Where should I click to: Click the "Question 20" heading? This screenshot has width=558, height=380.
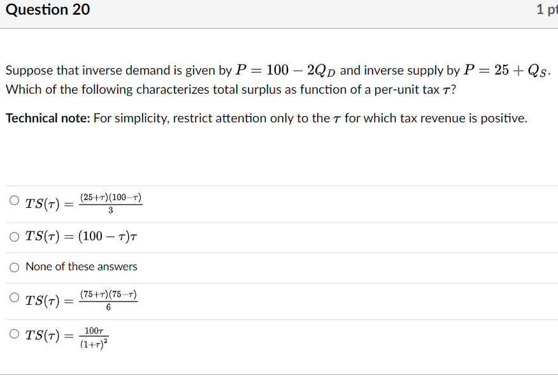(x=47, y=10)
